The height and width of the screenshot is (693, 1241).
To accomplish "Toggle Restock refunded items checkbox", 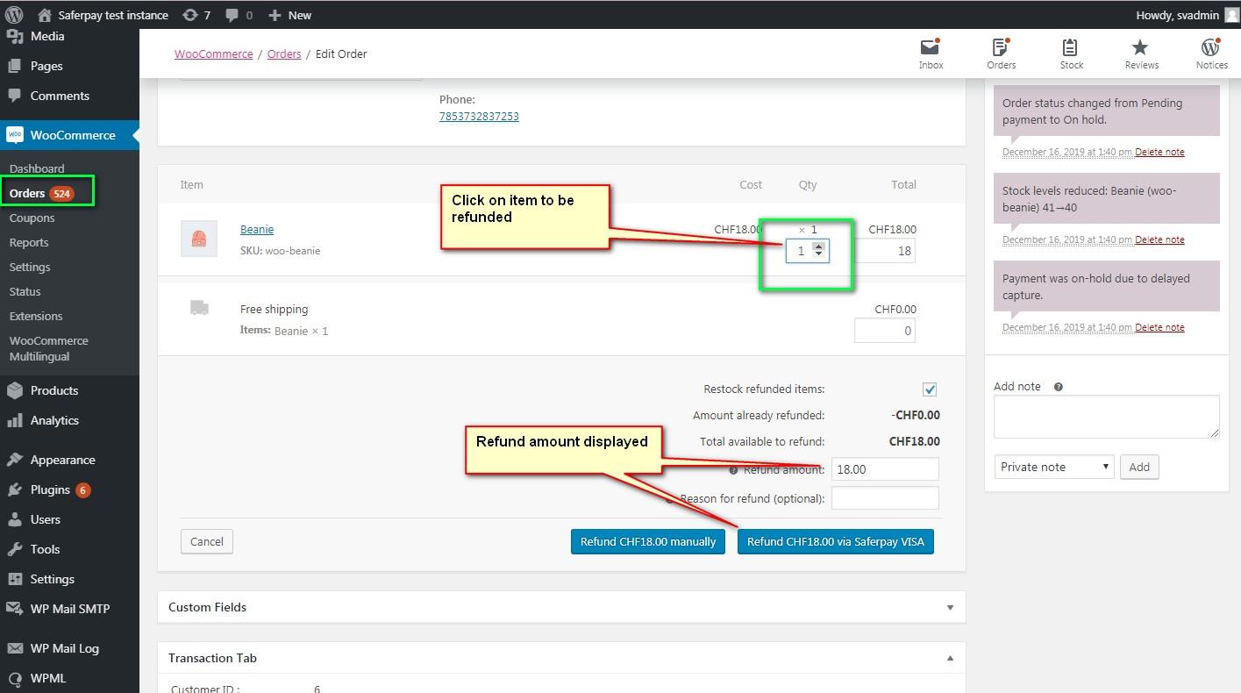I will [x=930, y=389].
